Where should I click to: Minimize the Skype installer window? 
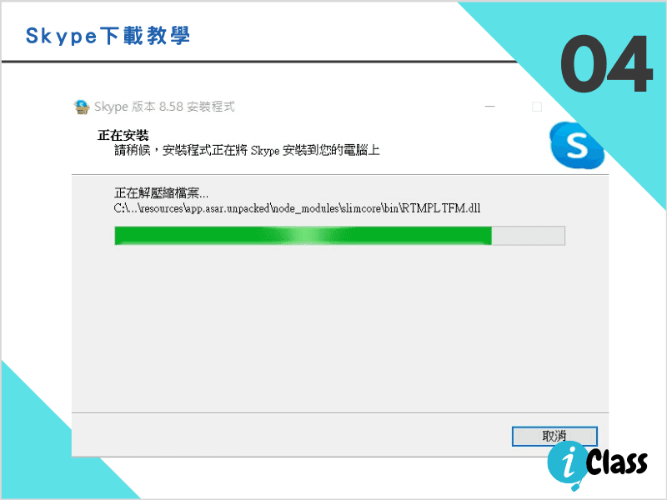pos(490,107)
